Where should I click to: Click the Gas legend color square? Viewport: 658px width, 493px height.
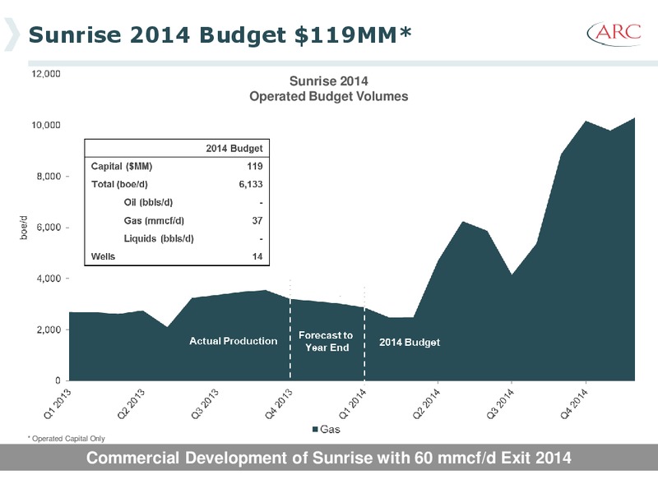click(x=315, y=429)
